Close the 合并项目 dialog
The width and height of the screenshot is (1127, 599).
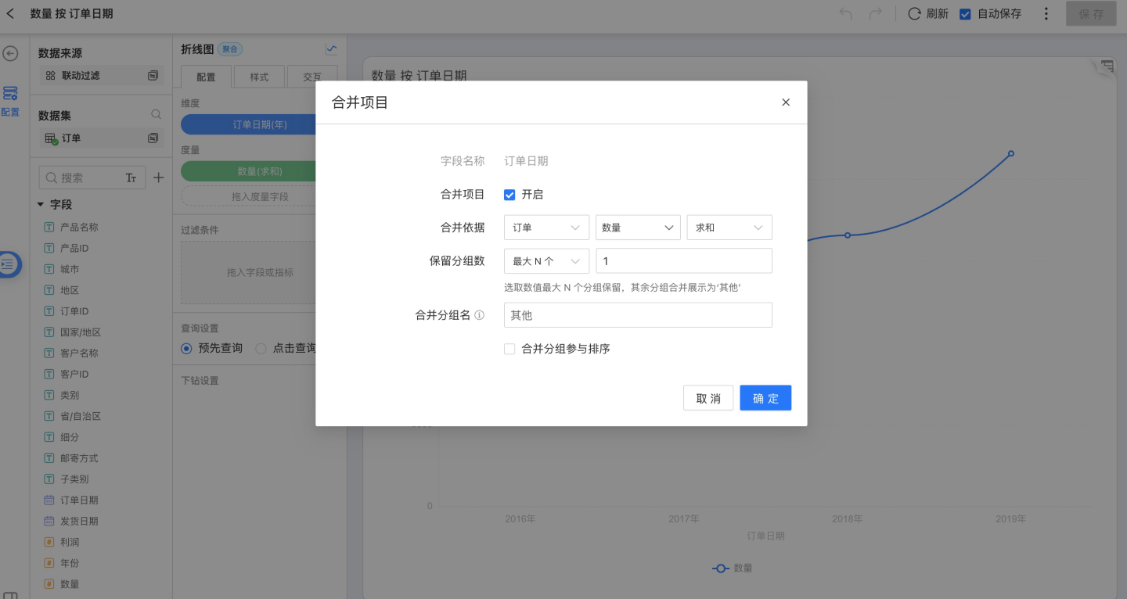tap(786, 102)
